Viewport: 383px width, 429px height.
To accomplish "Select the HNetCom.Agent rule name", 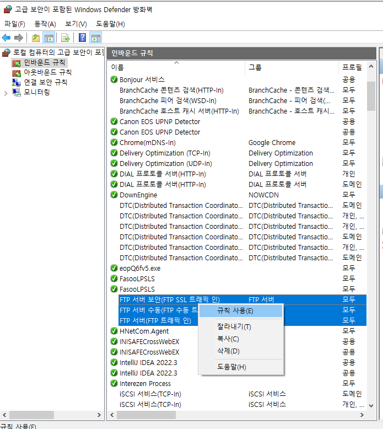I will click(144, 331).
